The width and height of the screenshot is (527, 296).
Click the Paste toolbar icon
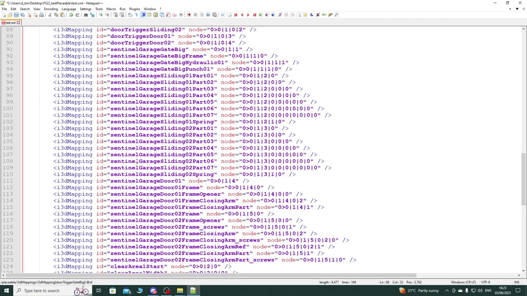tap(63, 15)
